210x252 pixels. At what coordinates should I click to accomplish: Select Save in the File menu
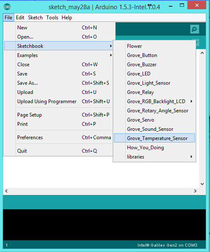(59, 74)
